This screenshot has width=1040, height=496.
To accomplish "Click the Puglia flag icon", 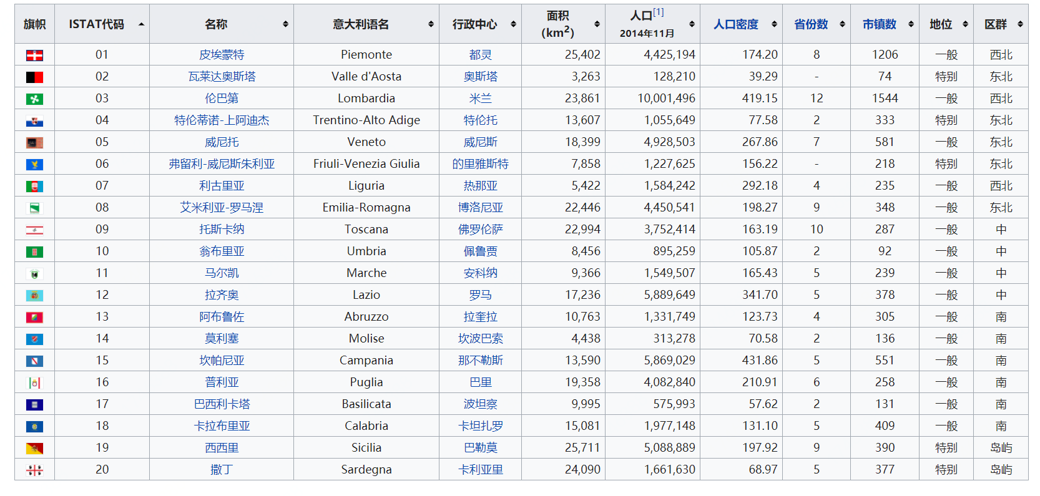I will click(34, 383).
